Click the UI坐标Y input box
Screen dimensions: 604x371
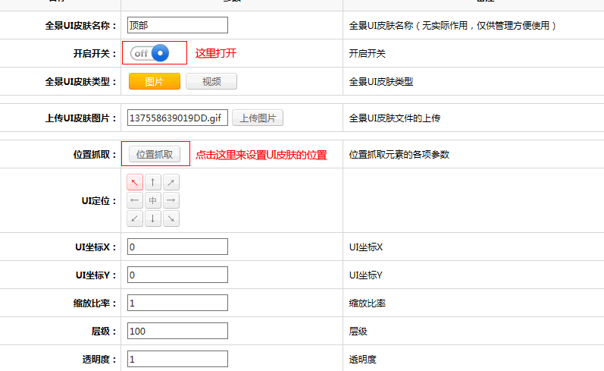pos(177,275)
